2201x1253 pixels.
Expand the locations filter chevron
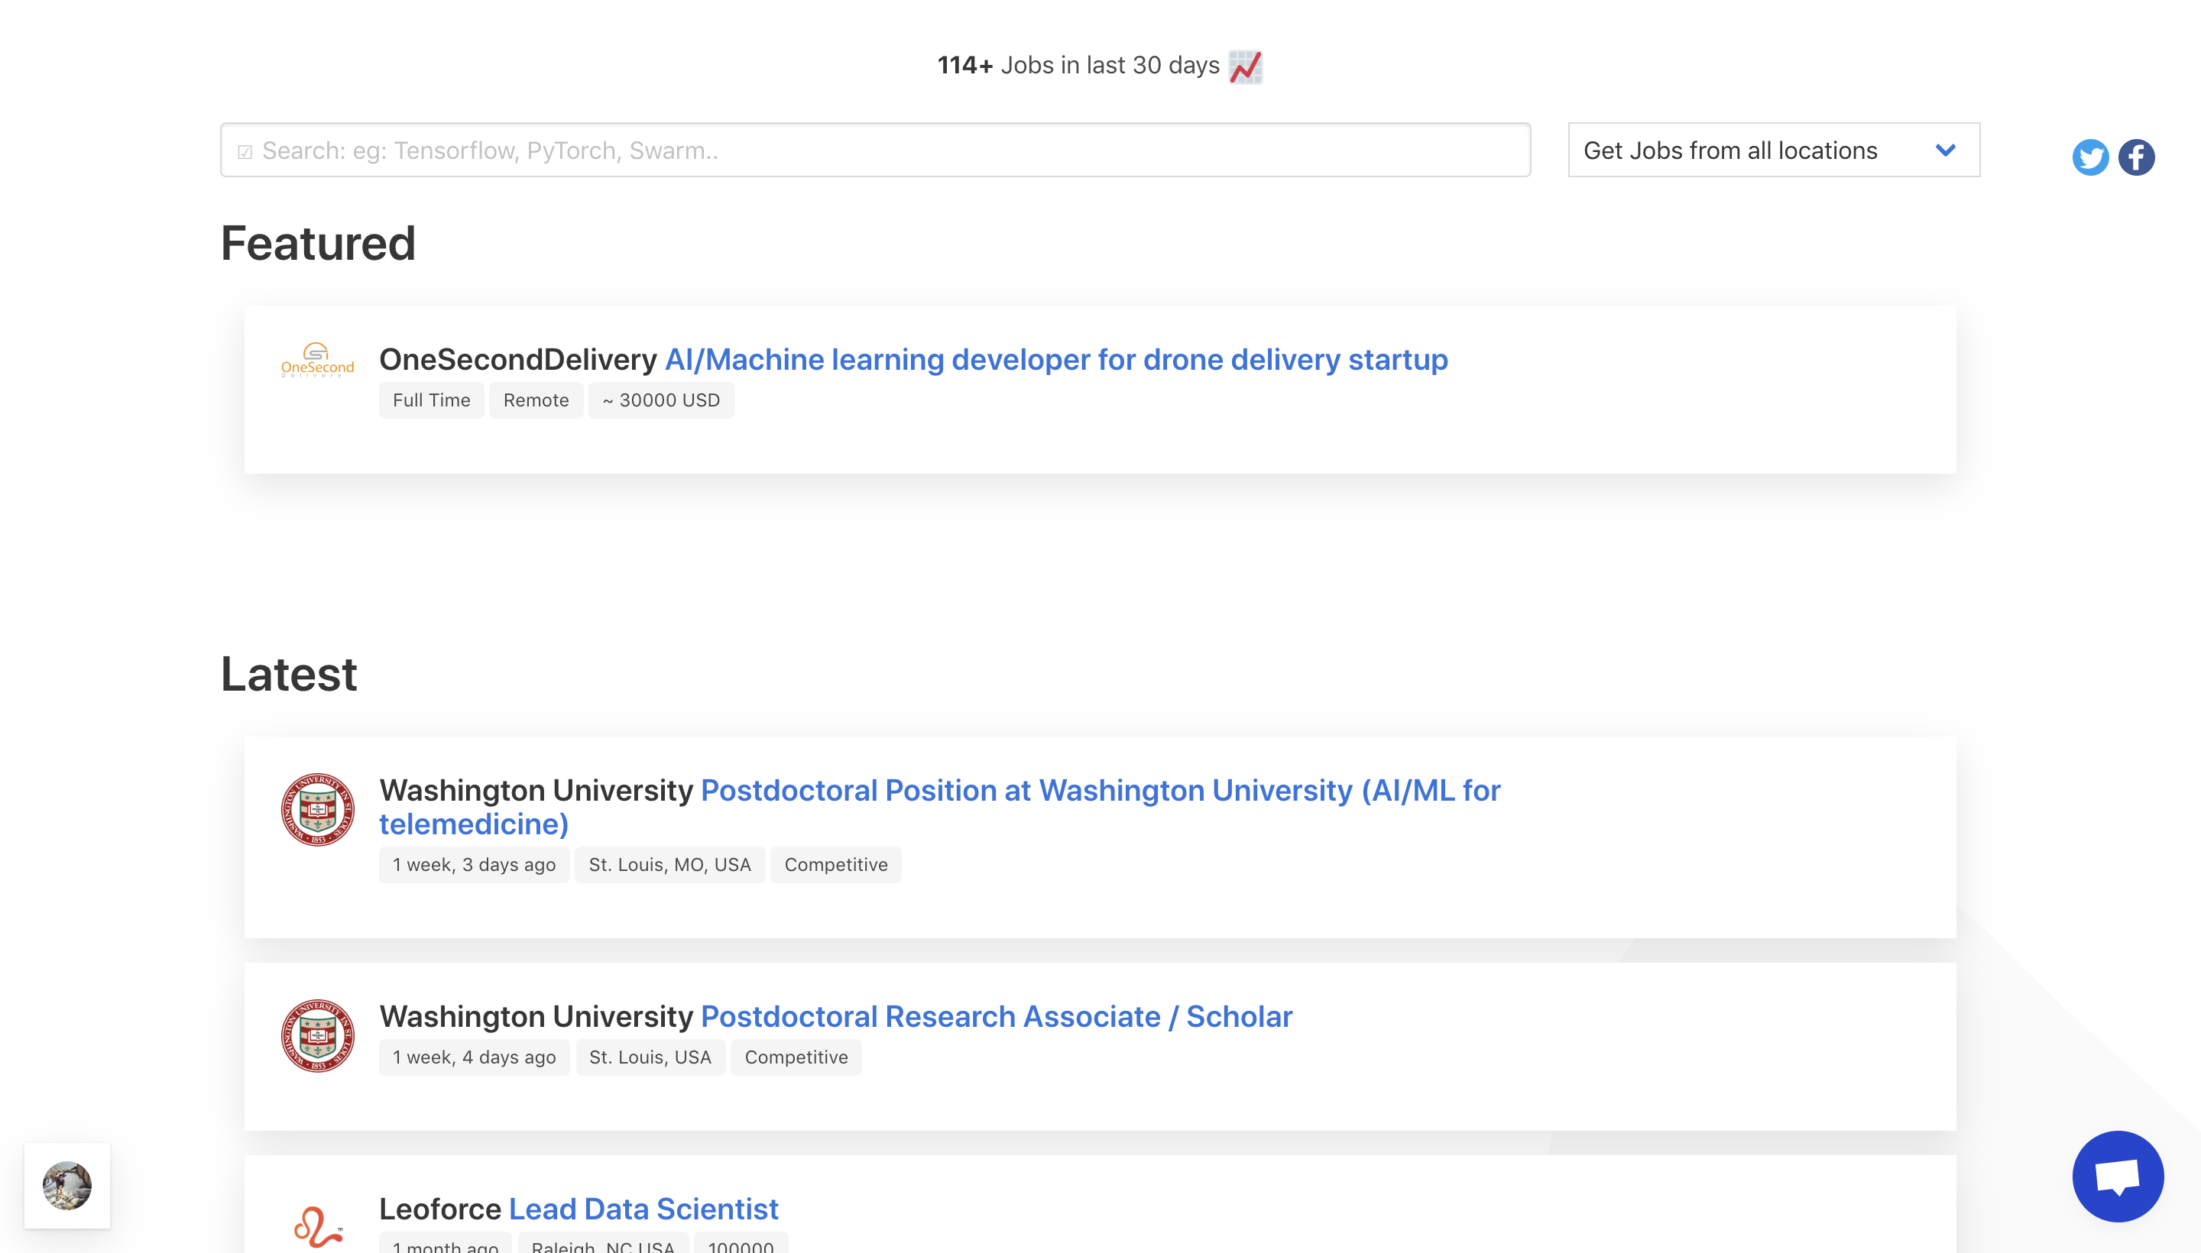[x=1947, y=150]
